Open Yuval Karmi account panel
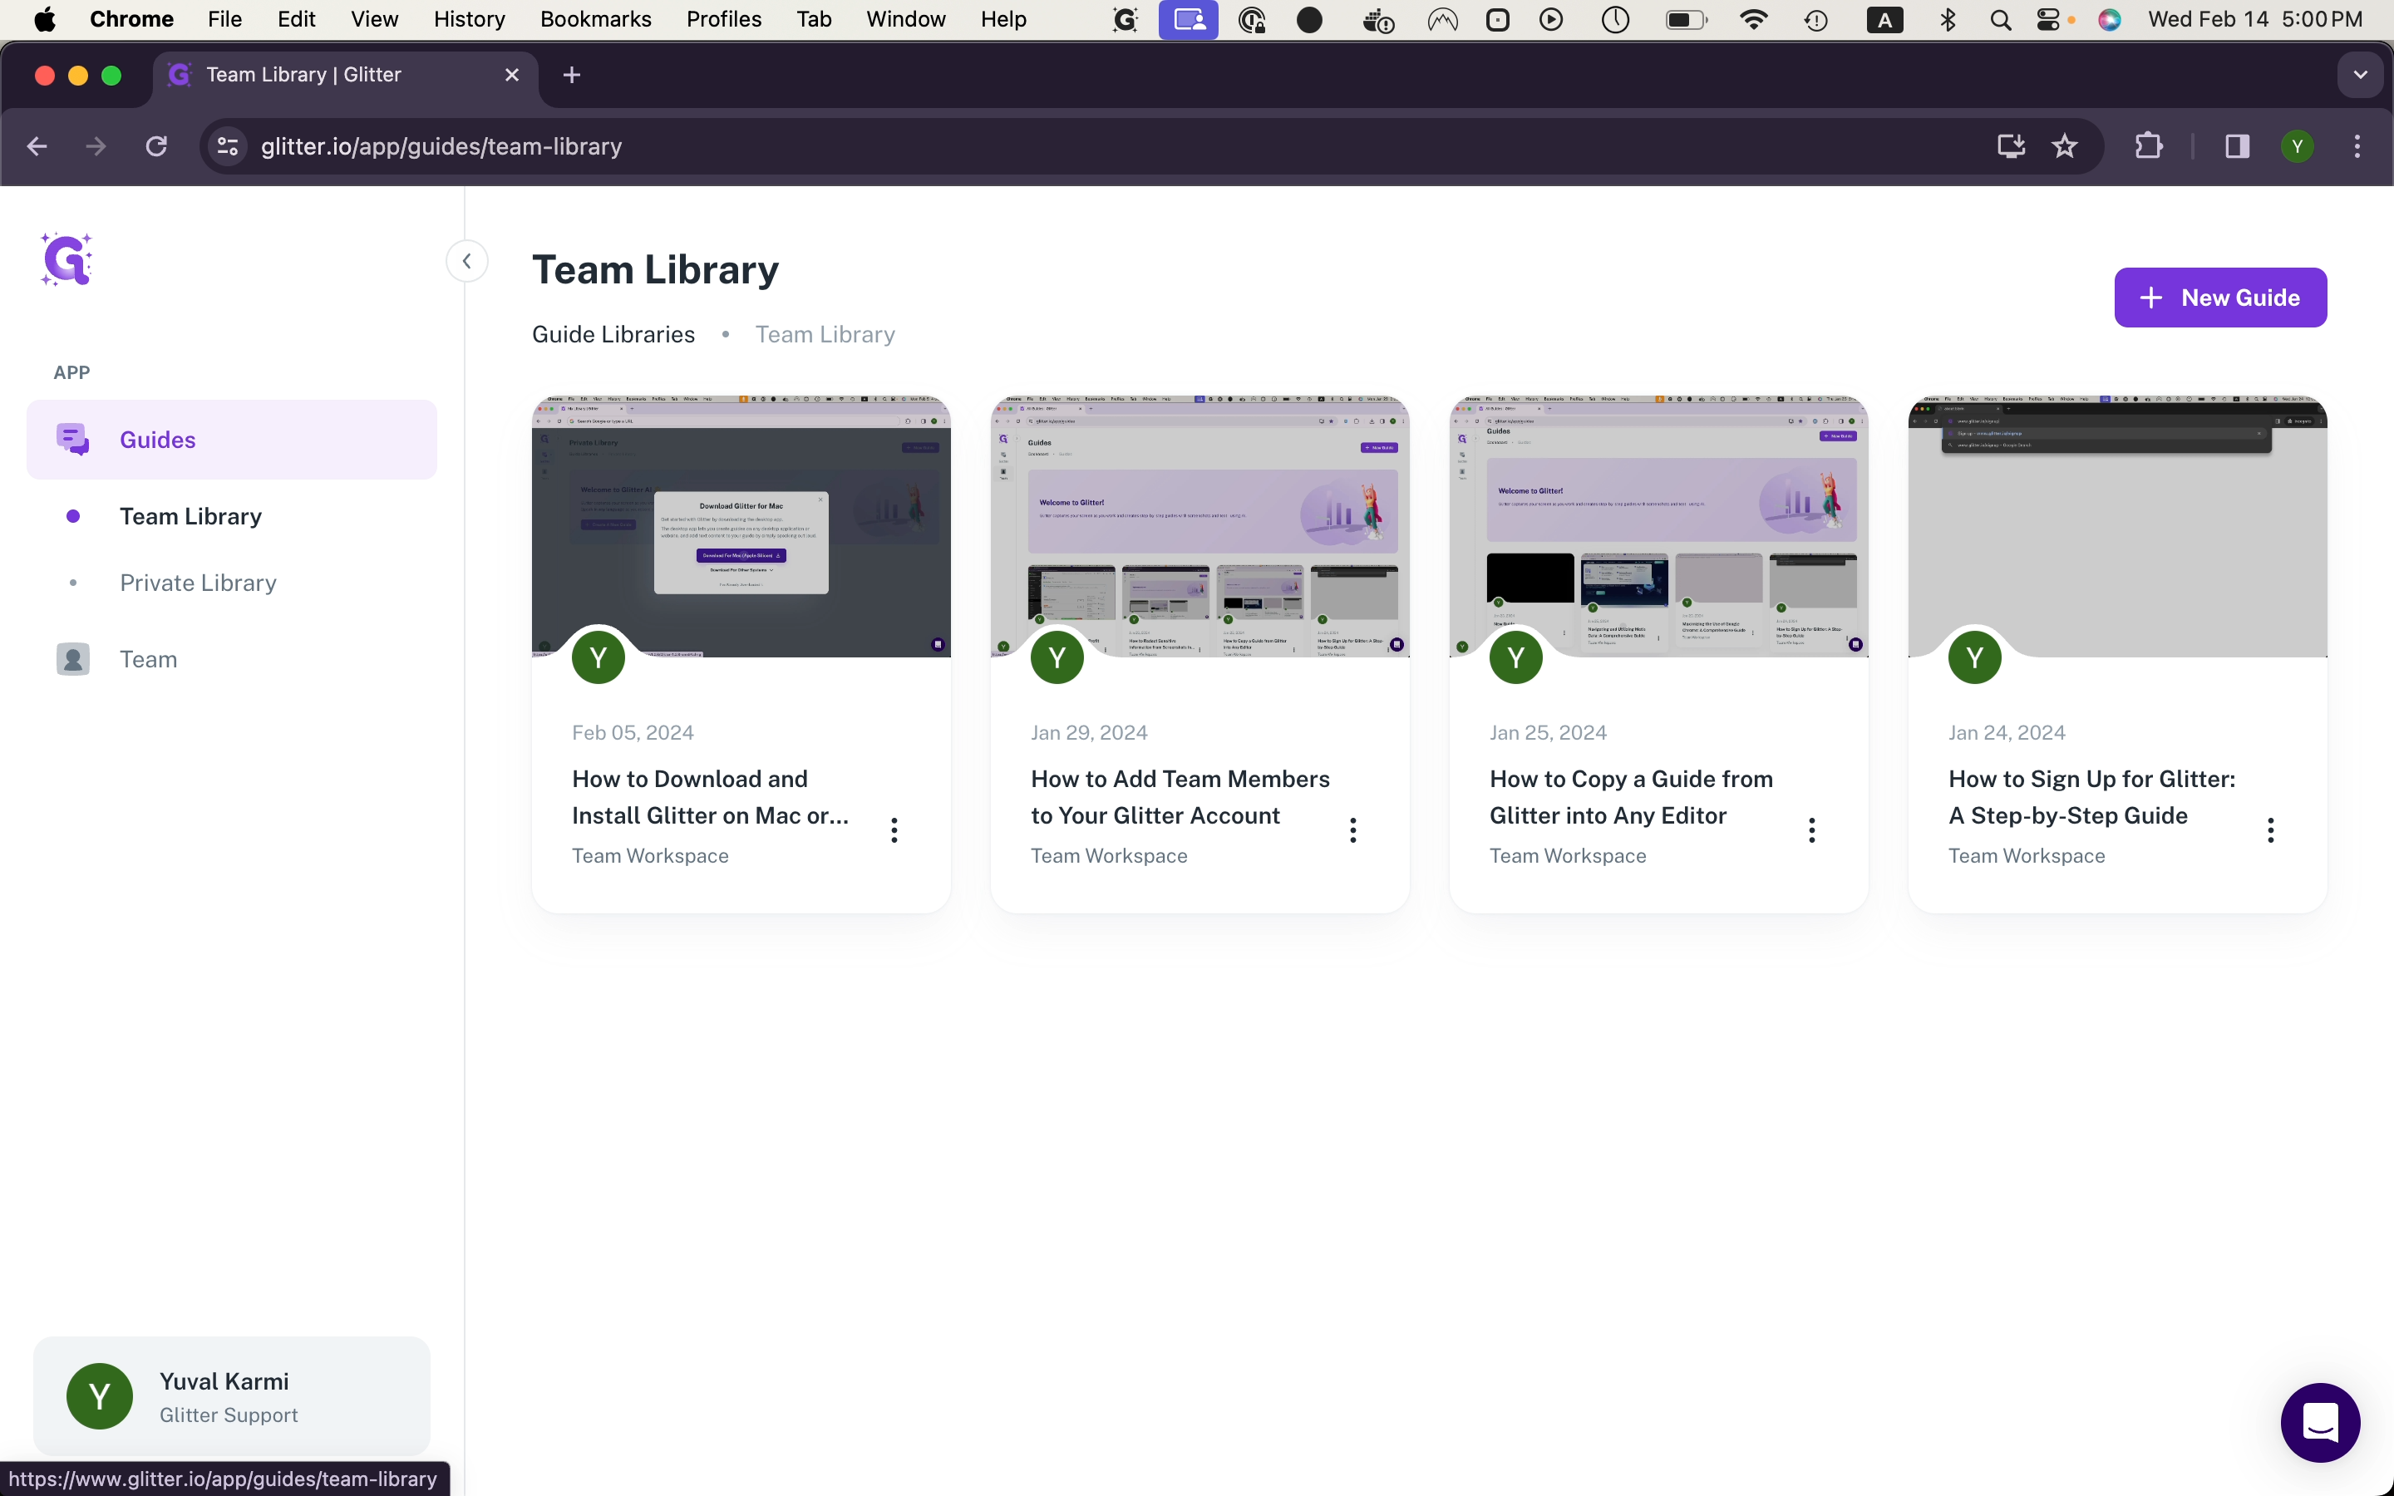2394x1496 pixels. pos(231,1396)
